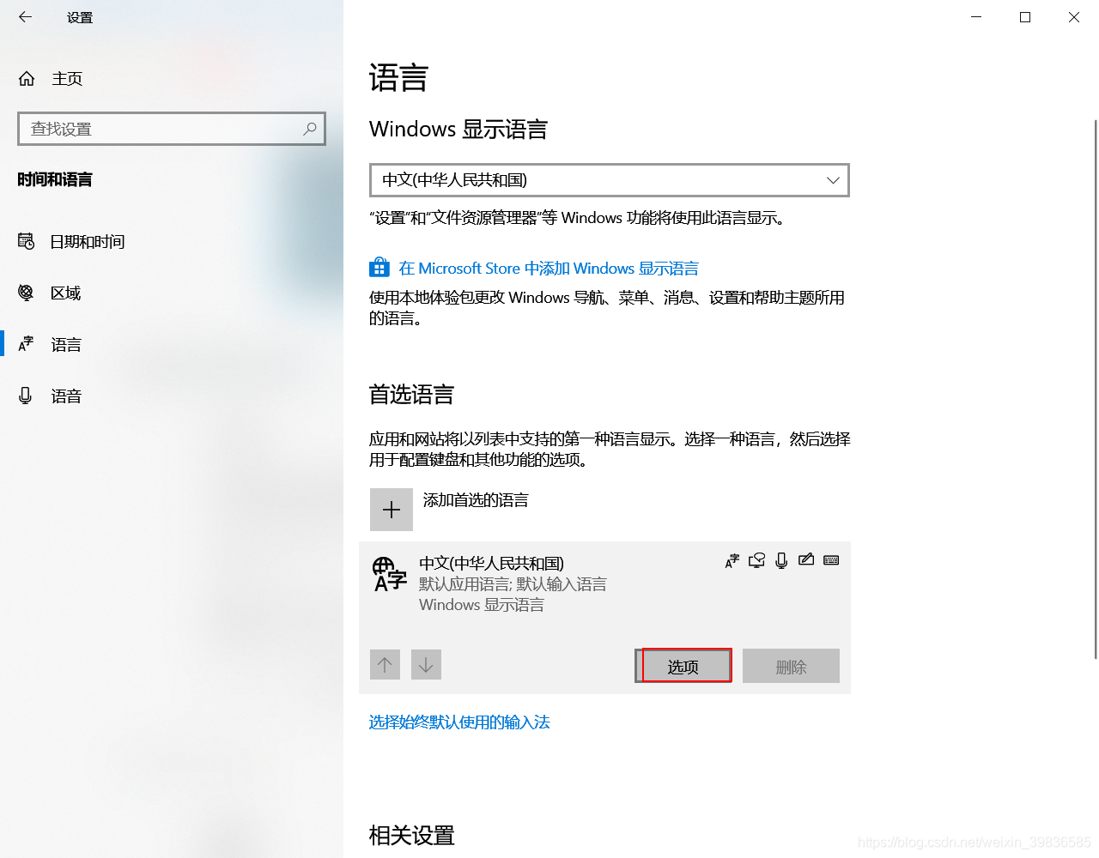1099x858 pixels.
Task: Click the plus button to add language
Action: (x=392, y=510)
